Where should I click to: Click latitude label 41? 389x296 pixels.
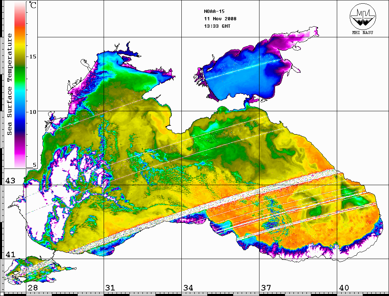[10, 254]
